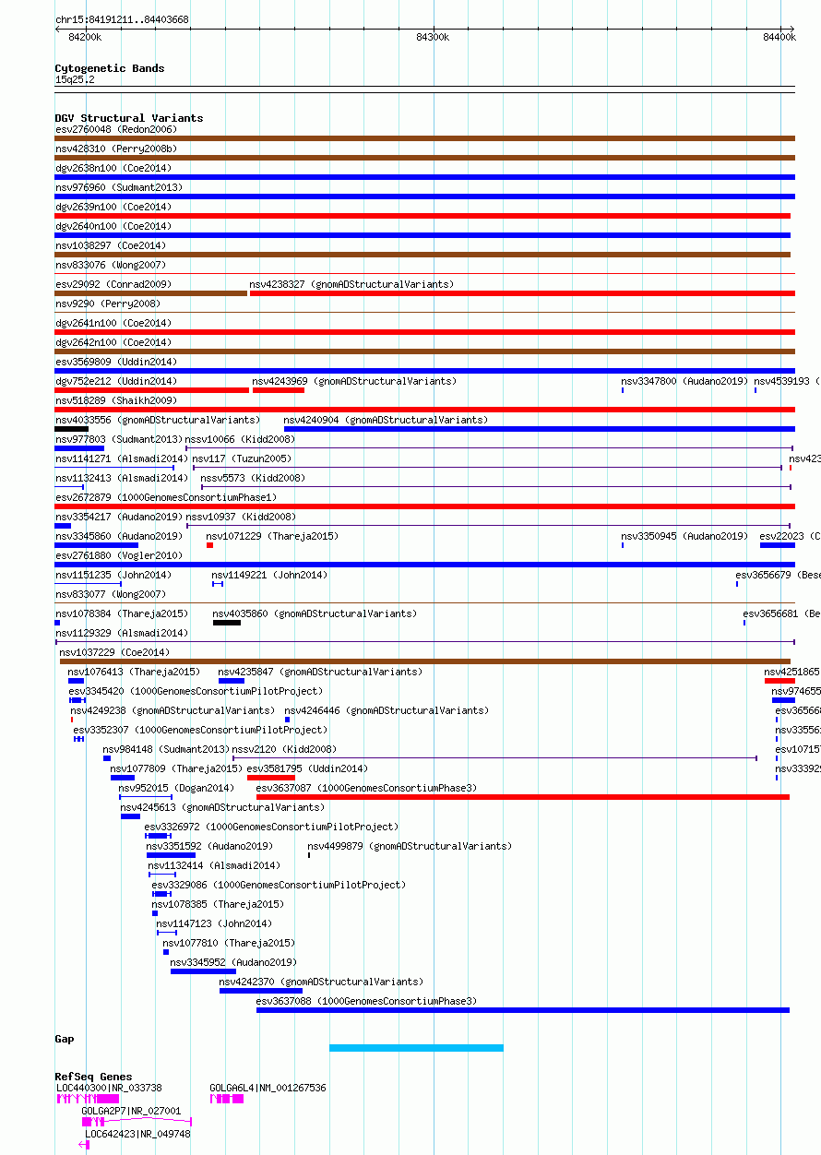Select nsv1077809 (Thareja2015) label
The width and height of the screenshot is (821, 1155).
(x=176, y=768)
